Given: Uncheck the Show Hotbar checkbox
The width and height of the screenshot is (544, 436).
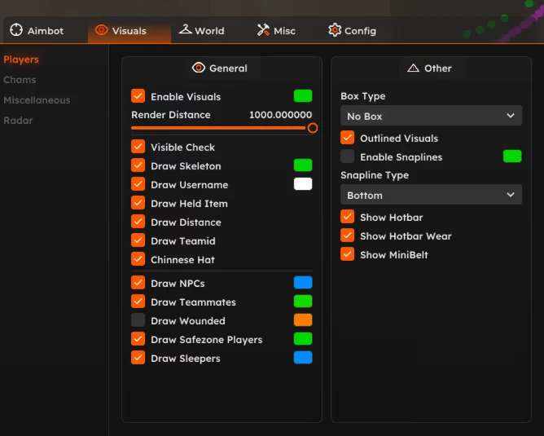Looking at the screenshot, I should [347, 217].
